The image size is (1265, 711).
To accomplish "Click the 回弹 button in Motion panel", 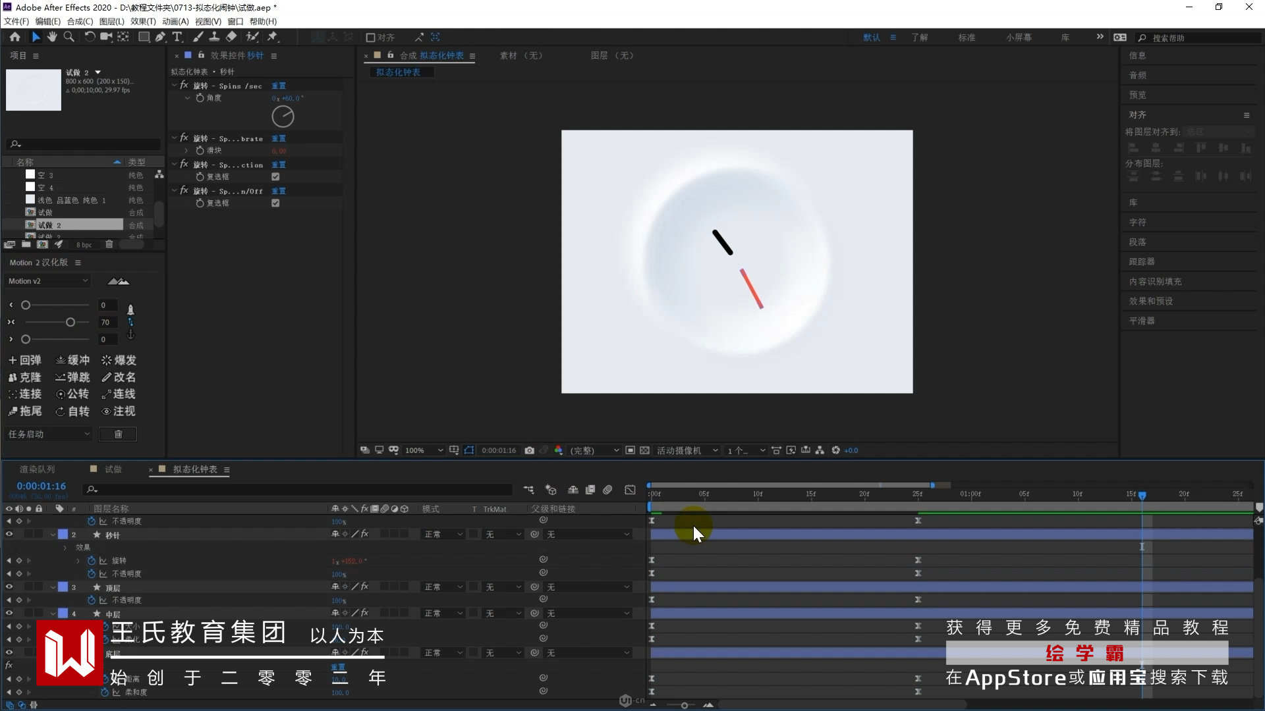I will click(25, 360).
